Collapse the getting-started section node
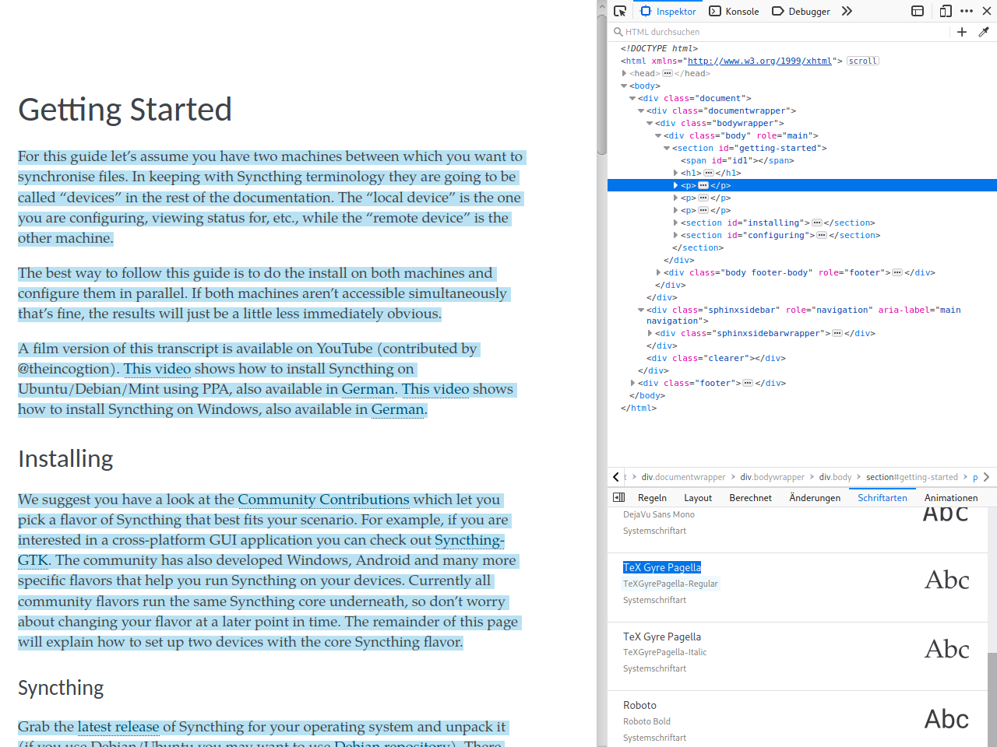997x747 pixels. pyautogui.click(x=667, y=148)
